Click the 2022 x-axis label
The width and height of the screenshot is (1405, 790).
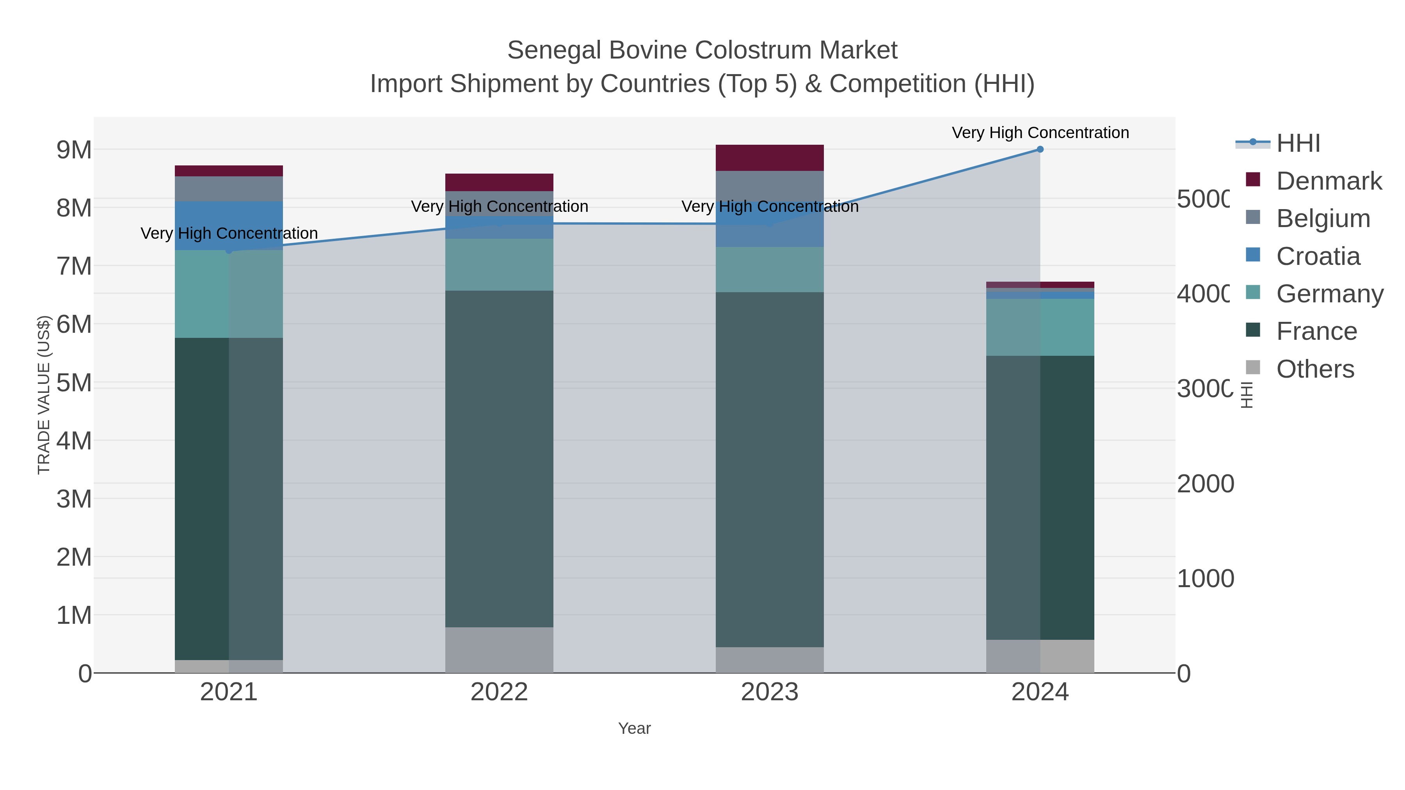499,692
